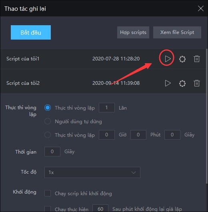Click 'Xem file Script' button
Viewport: 208px width, 212px height.
click(177, 32)
